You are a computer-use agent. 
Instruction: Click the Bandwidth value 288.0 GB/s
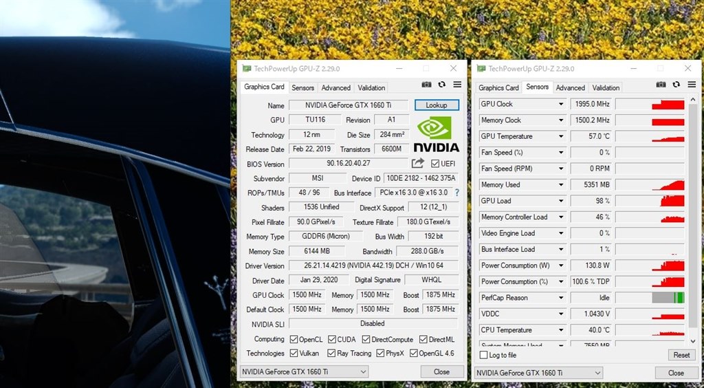[x=427, y=251]
